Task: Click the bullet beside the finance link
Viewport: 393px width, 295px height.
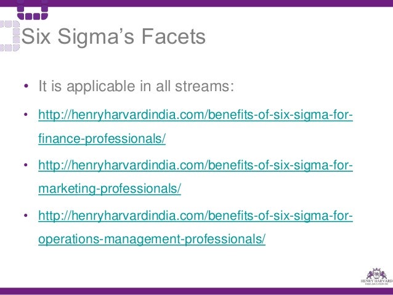Action: tap(26, 115)
